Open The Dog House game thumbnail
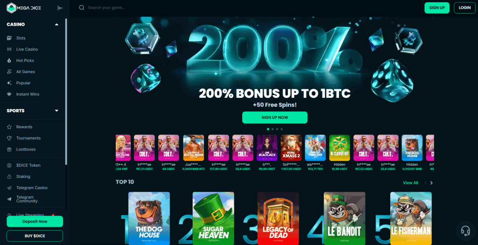The image size is (478, 245). pyautogui.click(x=149, y=218)
